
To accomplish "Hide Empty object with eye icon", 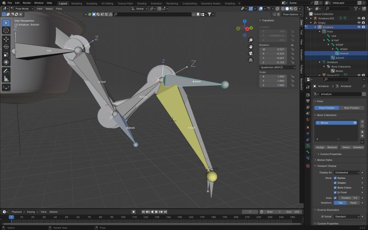I will tap(359, 23).
